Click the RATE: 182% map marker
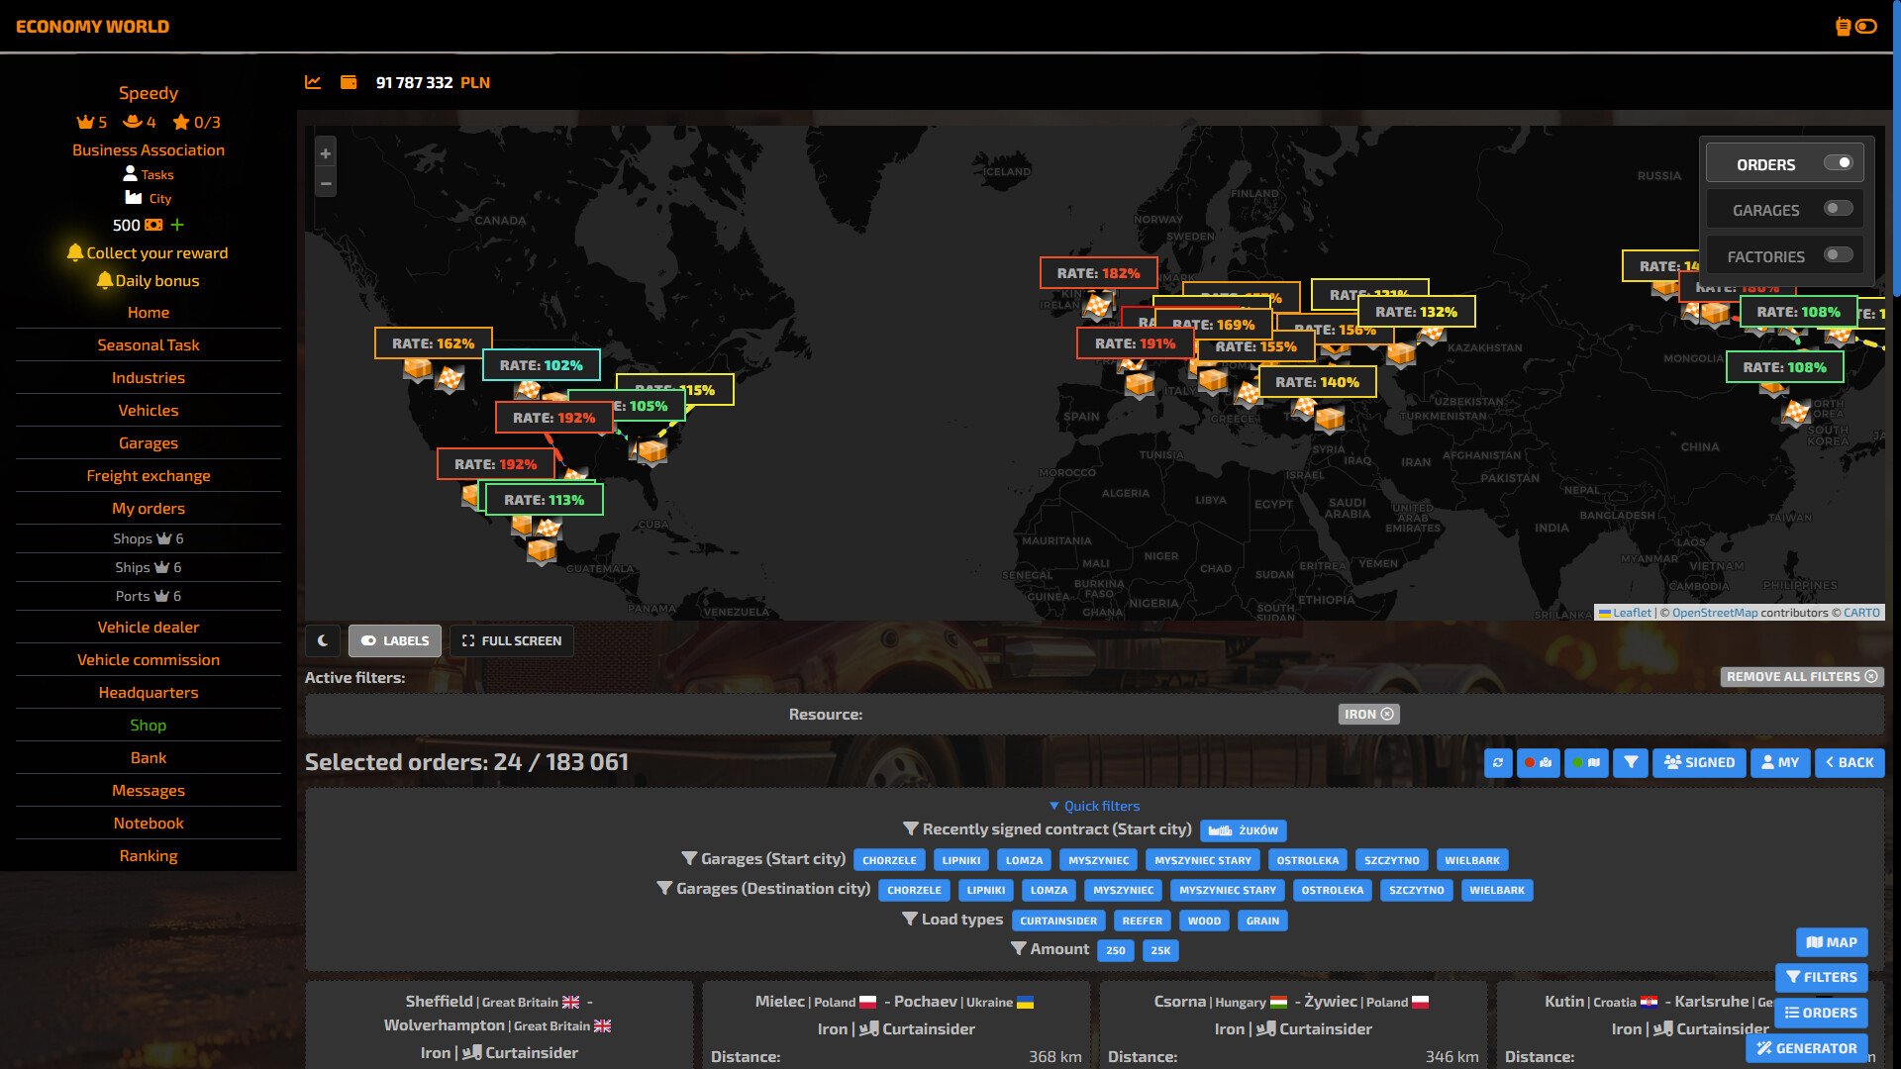The width and height of the screenshot is (1901, 1069). click(x=1098, y=273)
